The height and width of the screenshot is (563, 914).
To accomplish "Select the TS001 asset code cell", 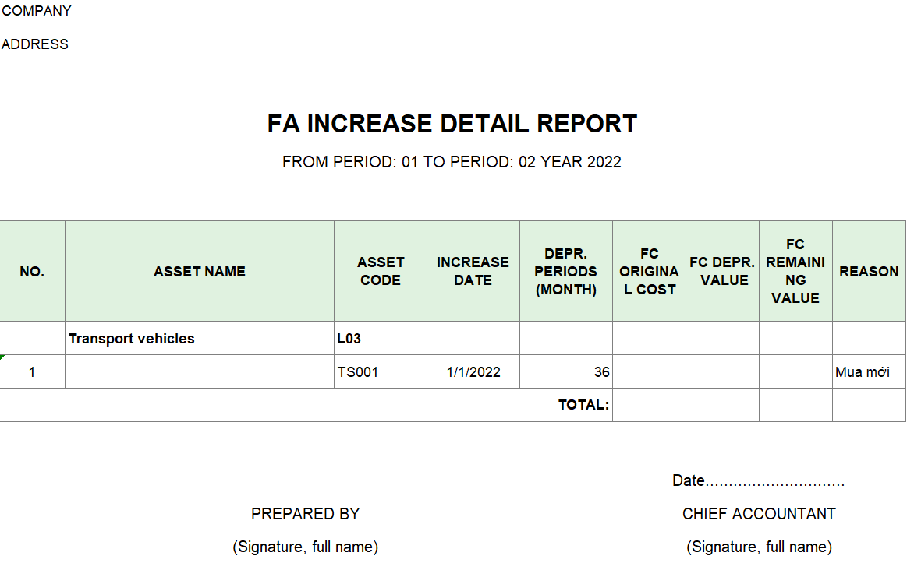I will coord(358,372).
